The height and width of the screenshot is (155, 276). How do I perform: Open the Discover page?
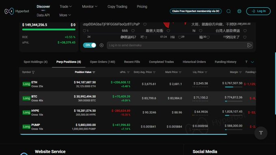tap(43, 6)
